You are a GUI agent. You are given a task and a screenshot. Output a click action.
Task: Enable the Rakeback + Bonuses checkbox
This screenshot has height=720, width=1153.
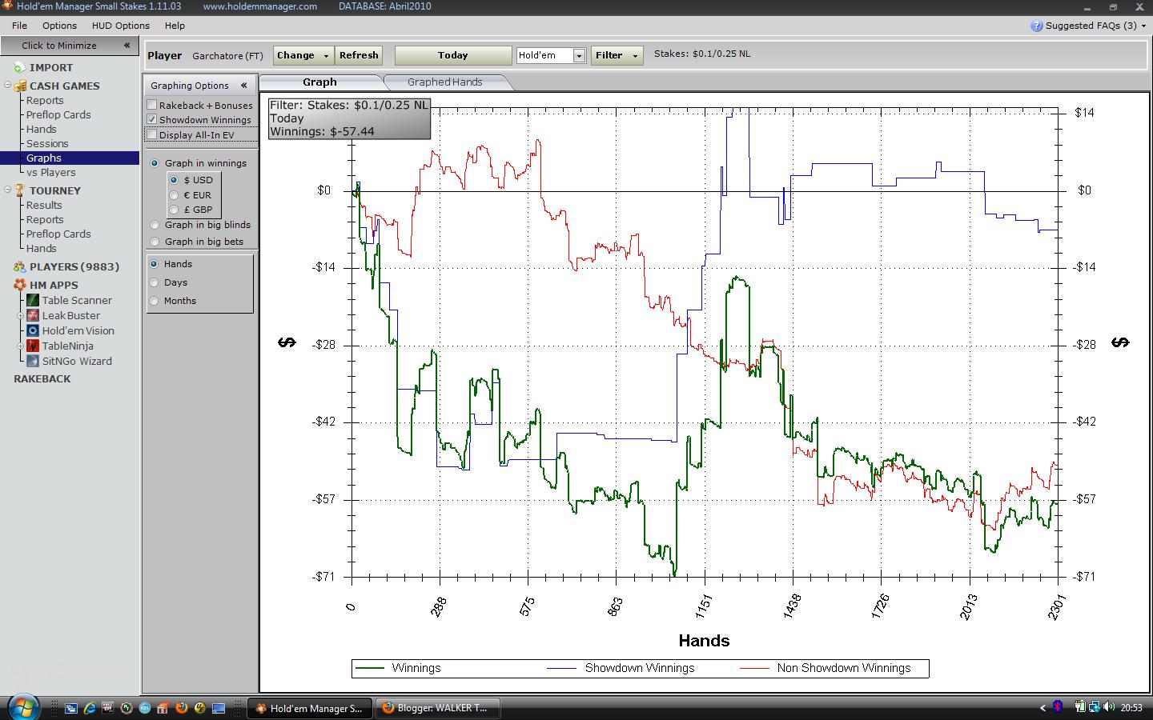point(151,105)
